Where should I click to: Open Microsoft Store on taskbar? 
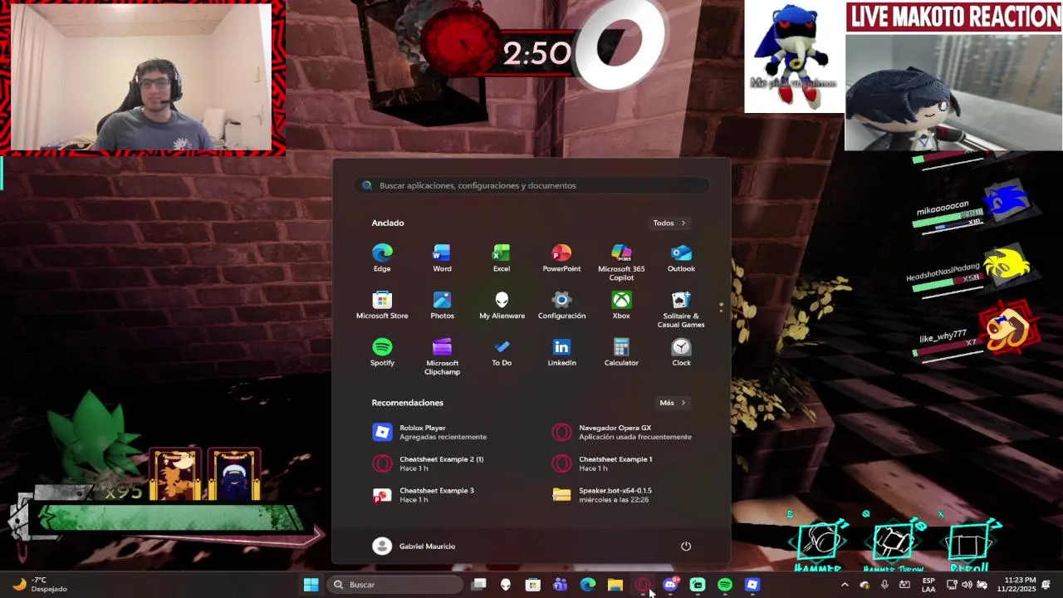pyautogui.click(x=533, y=585)
